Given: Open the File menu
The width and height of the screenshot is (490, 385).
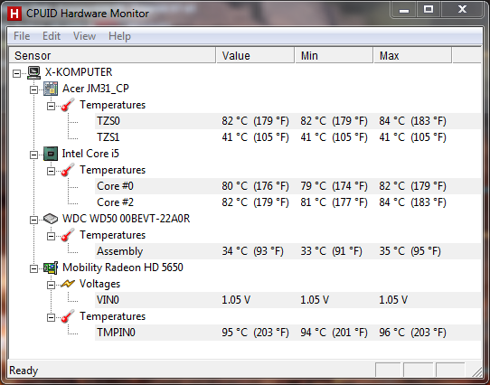Looking at the screenshot, I should 22,36.
